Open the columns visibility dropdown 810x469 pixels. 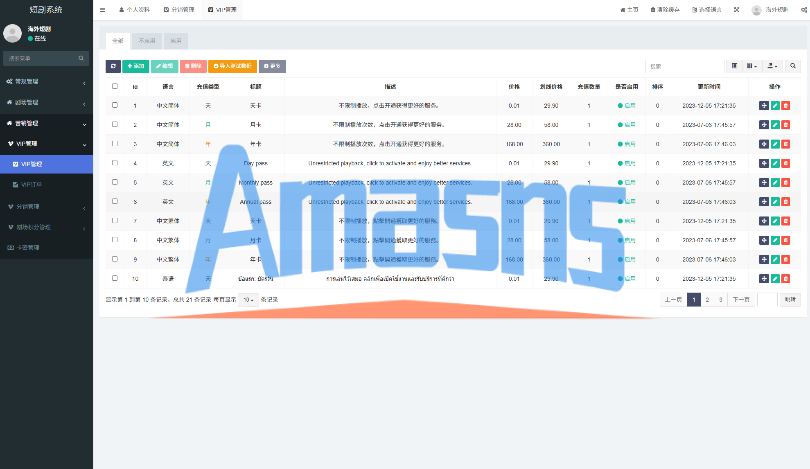(752, 66)
